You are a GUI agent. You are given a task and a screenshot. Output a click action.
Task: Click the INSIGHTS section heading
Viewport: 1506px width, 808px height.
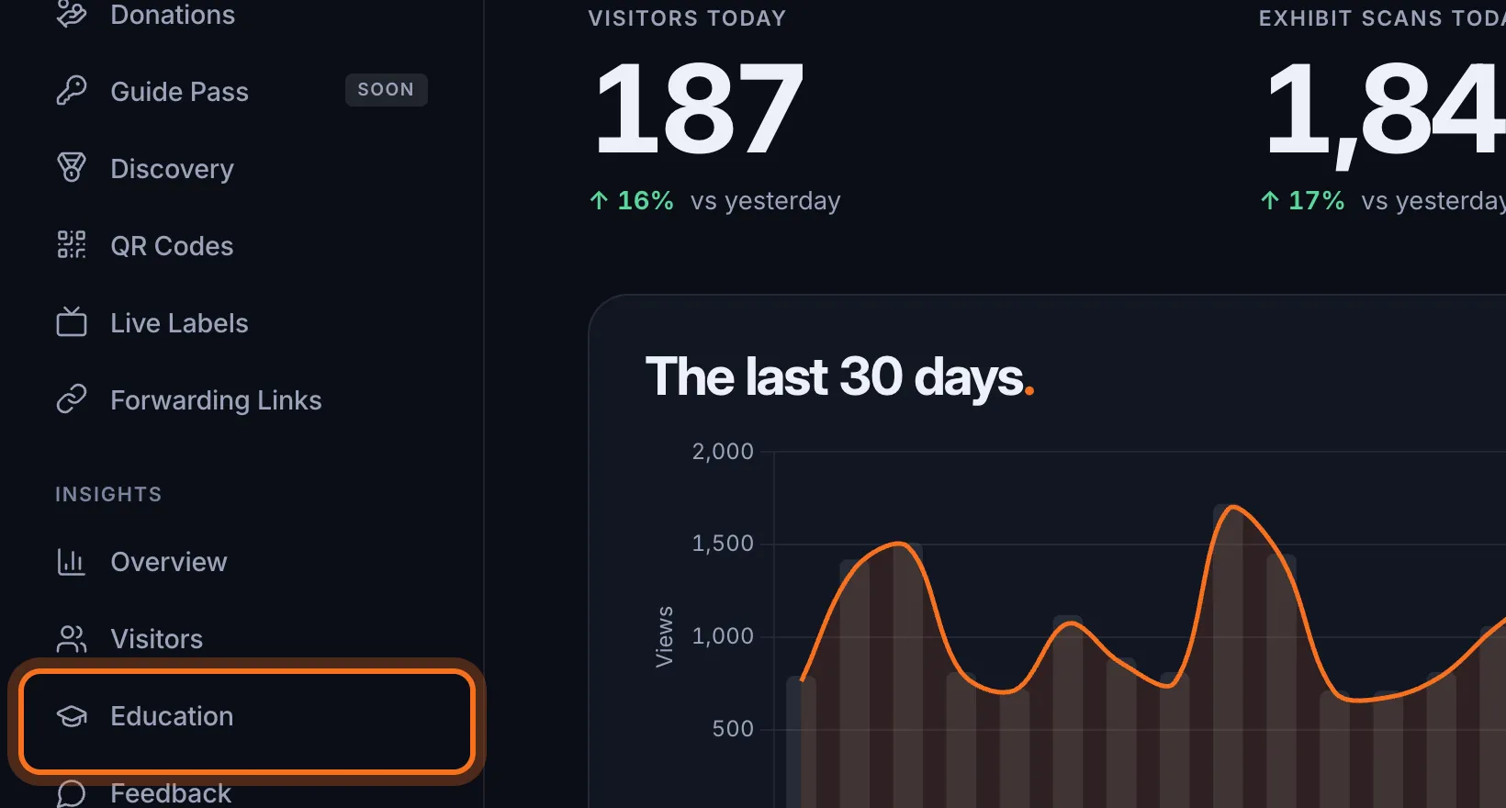[108, 494]
